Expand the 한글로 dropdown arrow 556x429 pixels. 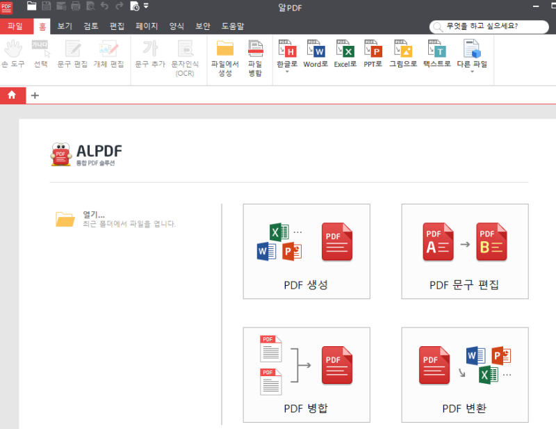pos(287,72)
